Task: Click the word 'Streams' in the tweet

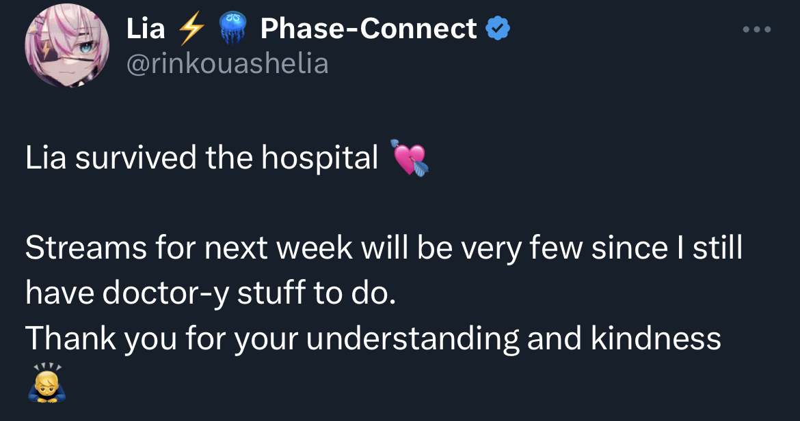Action: [85, 248]
